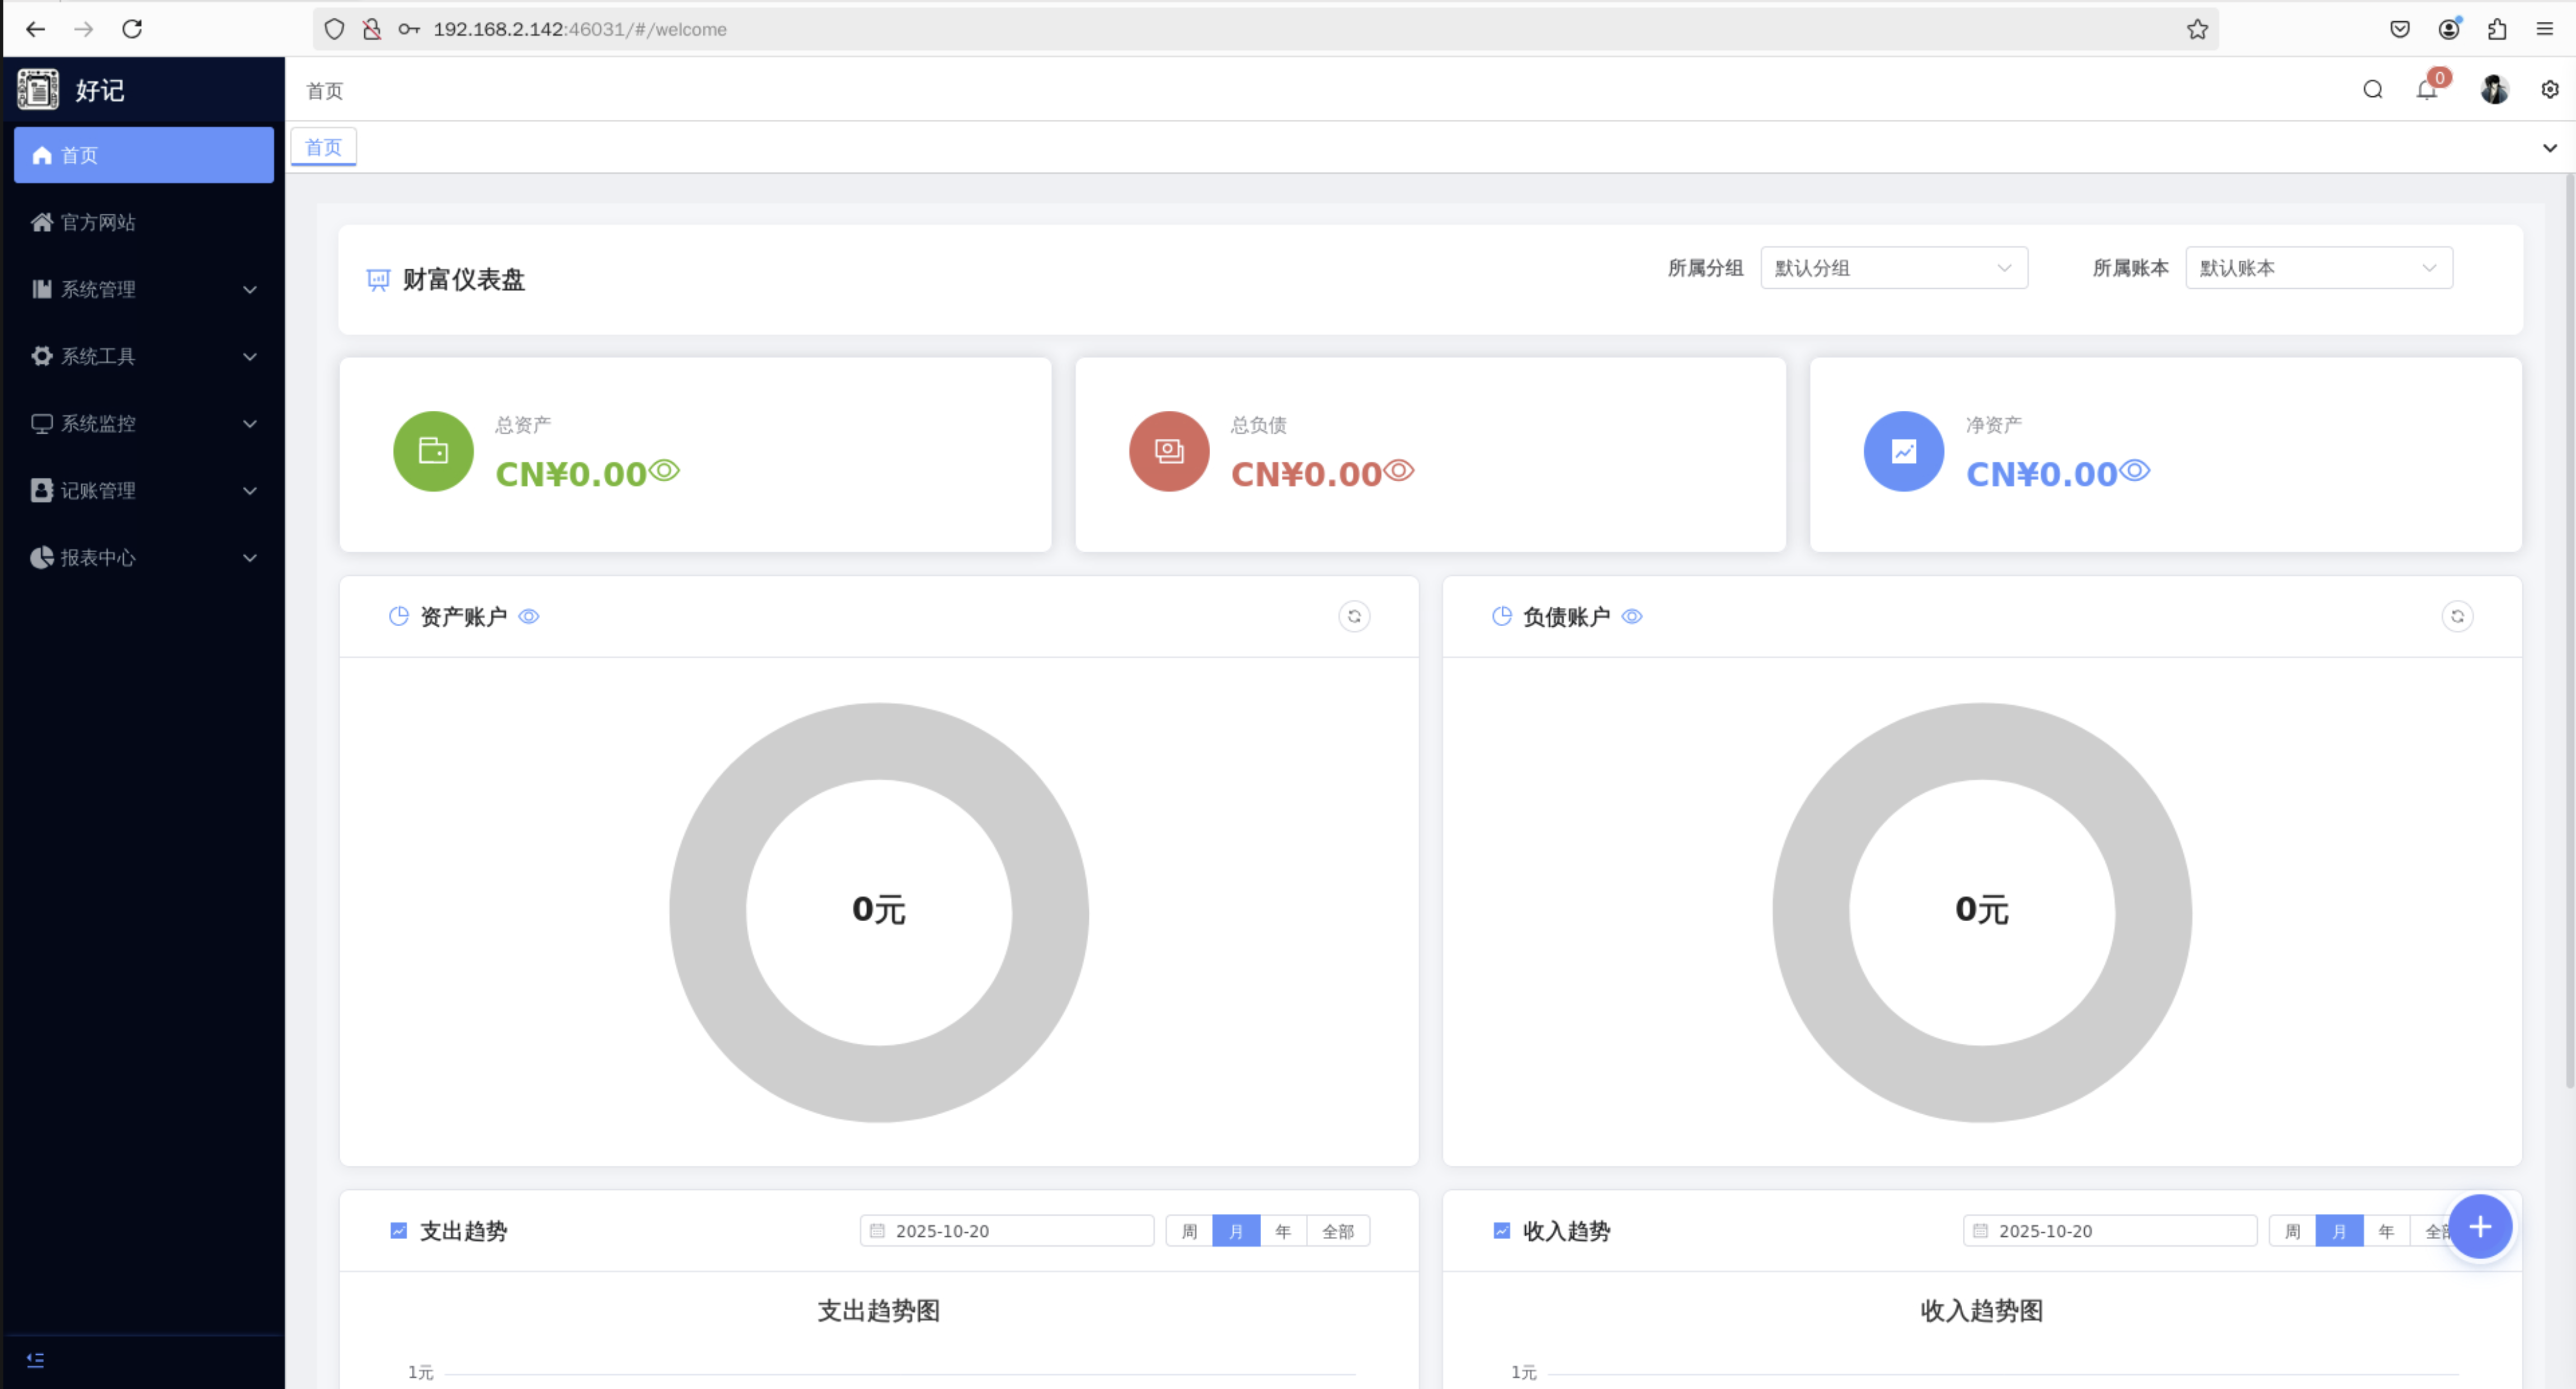This screenshot has width=2576, height=1389.
Task: Select the 首页 page tab
Action: (x=323, y=147)
